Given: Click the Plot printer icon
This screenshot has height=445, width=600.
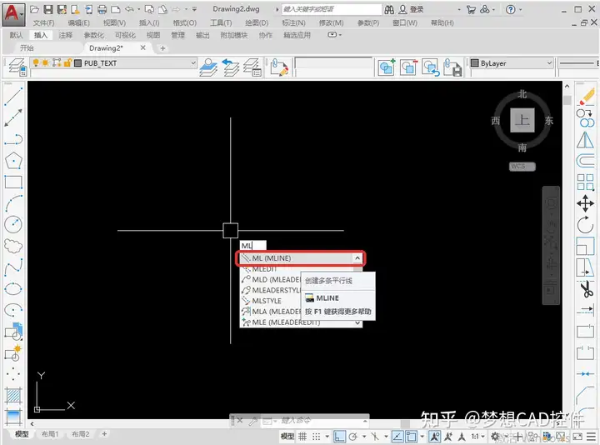Looking at the screenshot, I should (x=102, y=9).
